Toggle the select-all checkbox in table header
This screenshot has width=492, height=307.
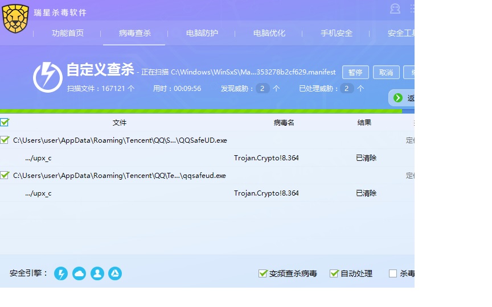pos(5,122)
